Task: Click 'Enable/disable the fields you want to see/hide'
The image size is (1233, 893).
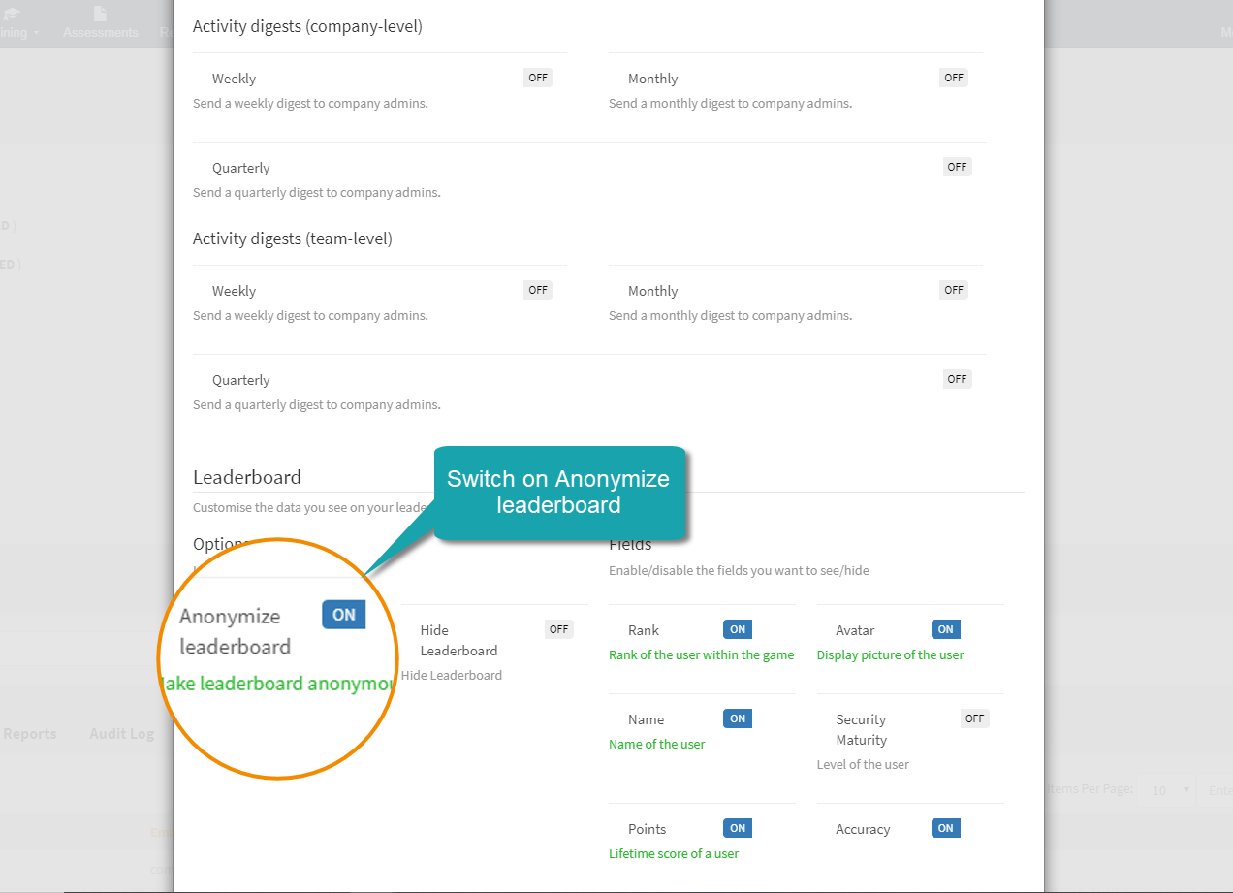Action: (x=739, y=570)
